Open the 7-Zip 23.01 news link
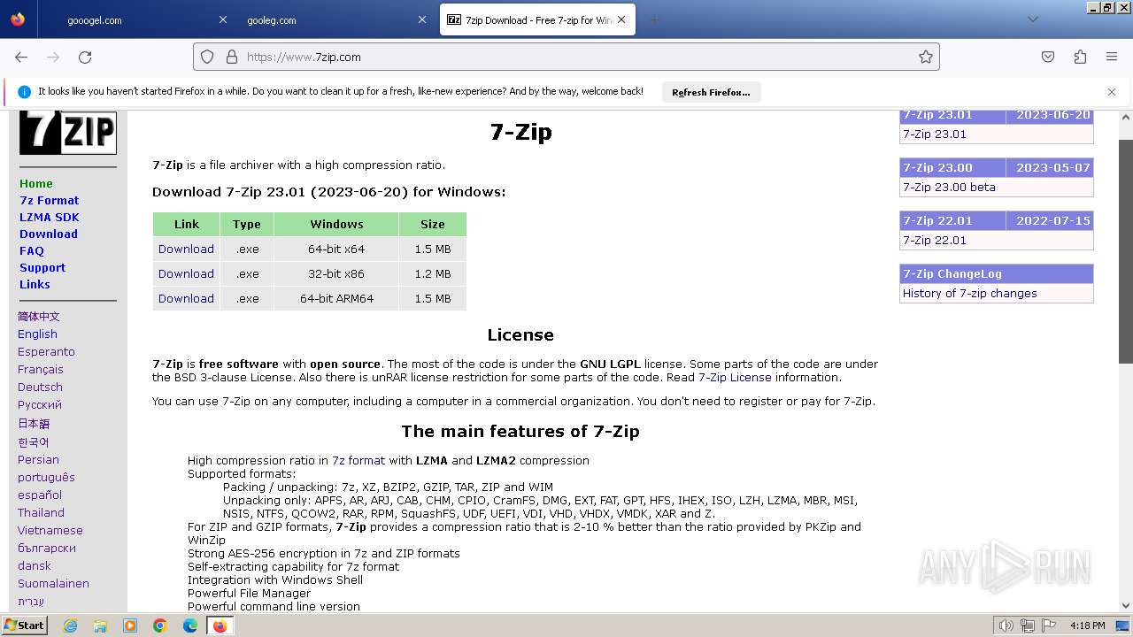The height and width of the screenshot is (637, 1133). click(935, 134)
